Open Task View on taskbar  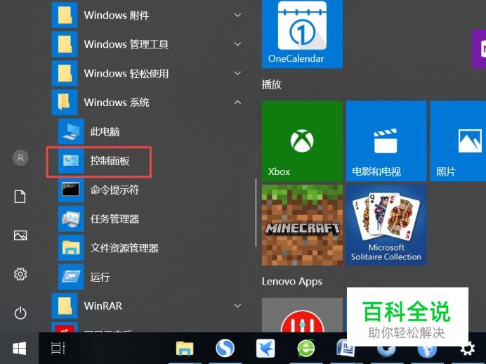[58, 349]
